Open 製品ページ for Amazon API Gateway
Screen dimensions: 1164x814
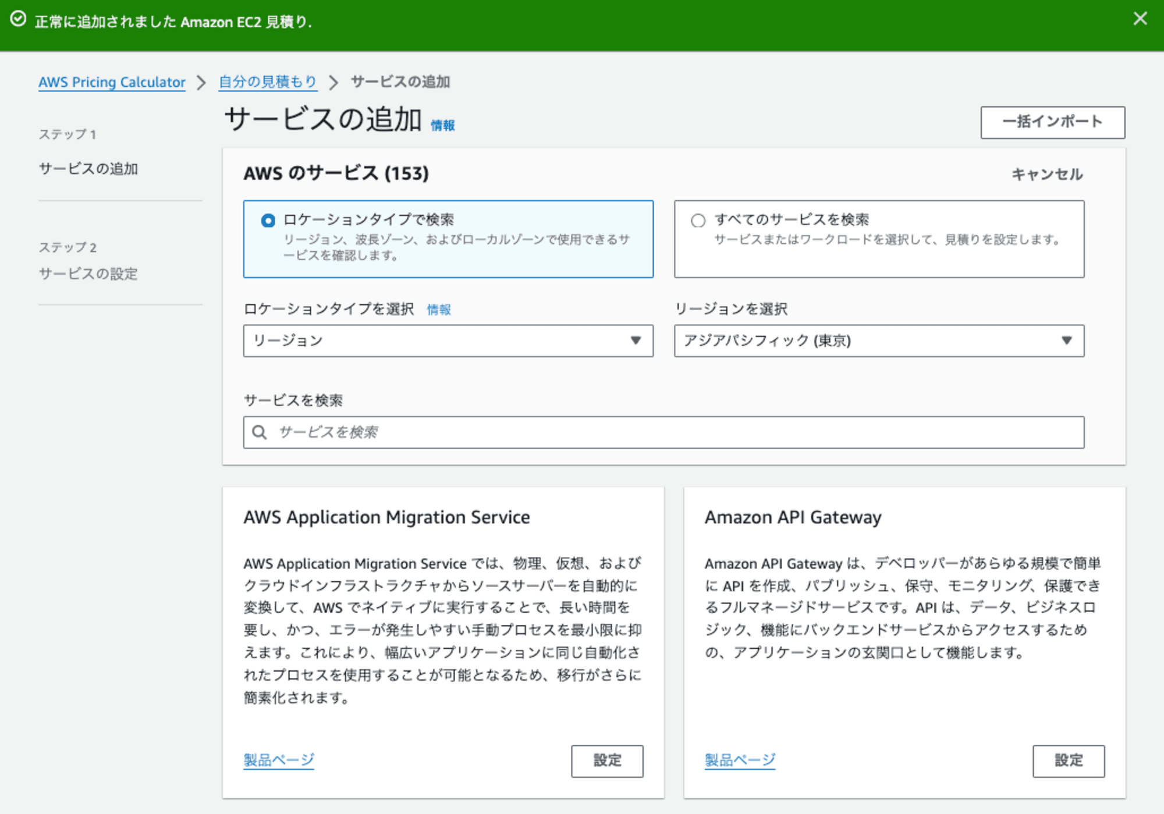coord(740,760)
